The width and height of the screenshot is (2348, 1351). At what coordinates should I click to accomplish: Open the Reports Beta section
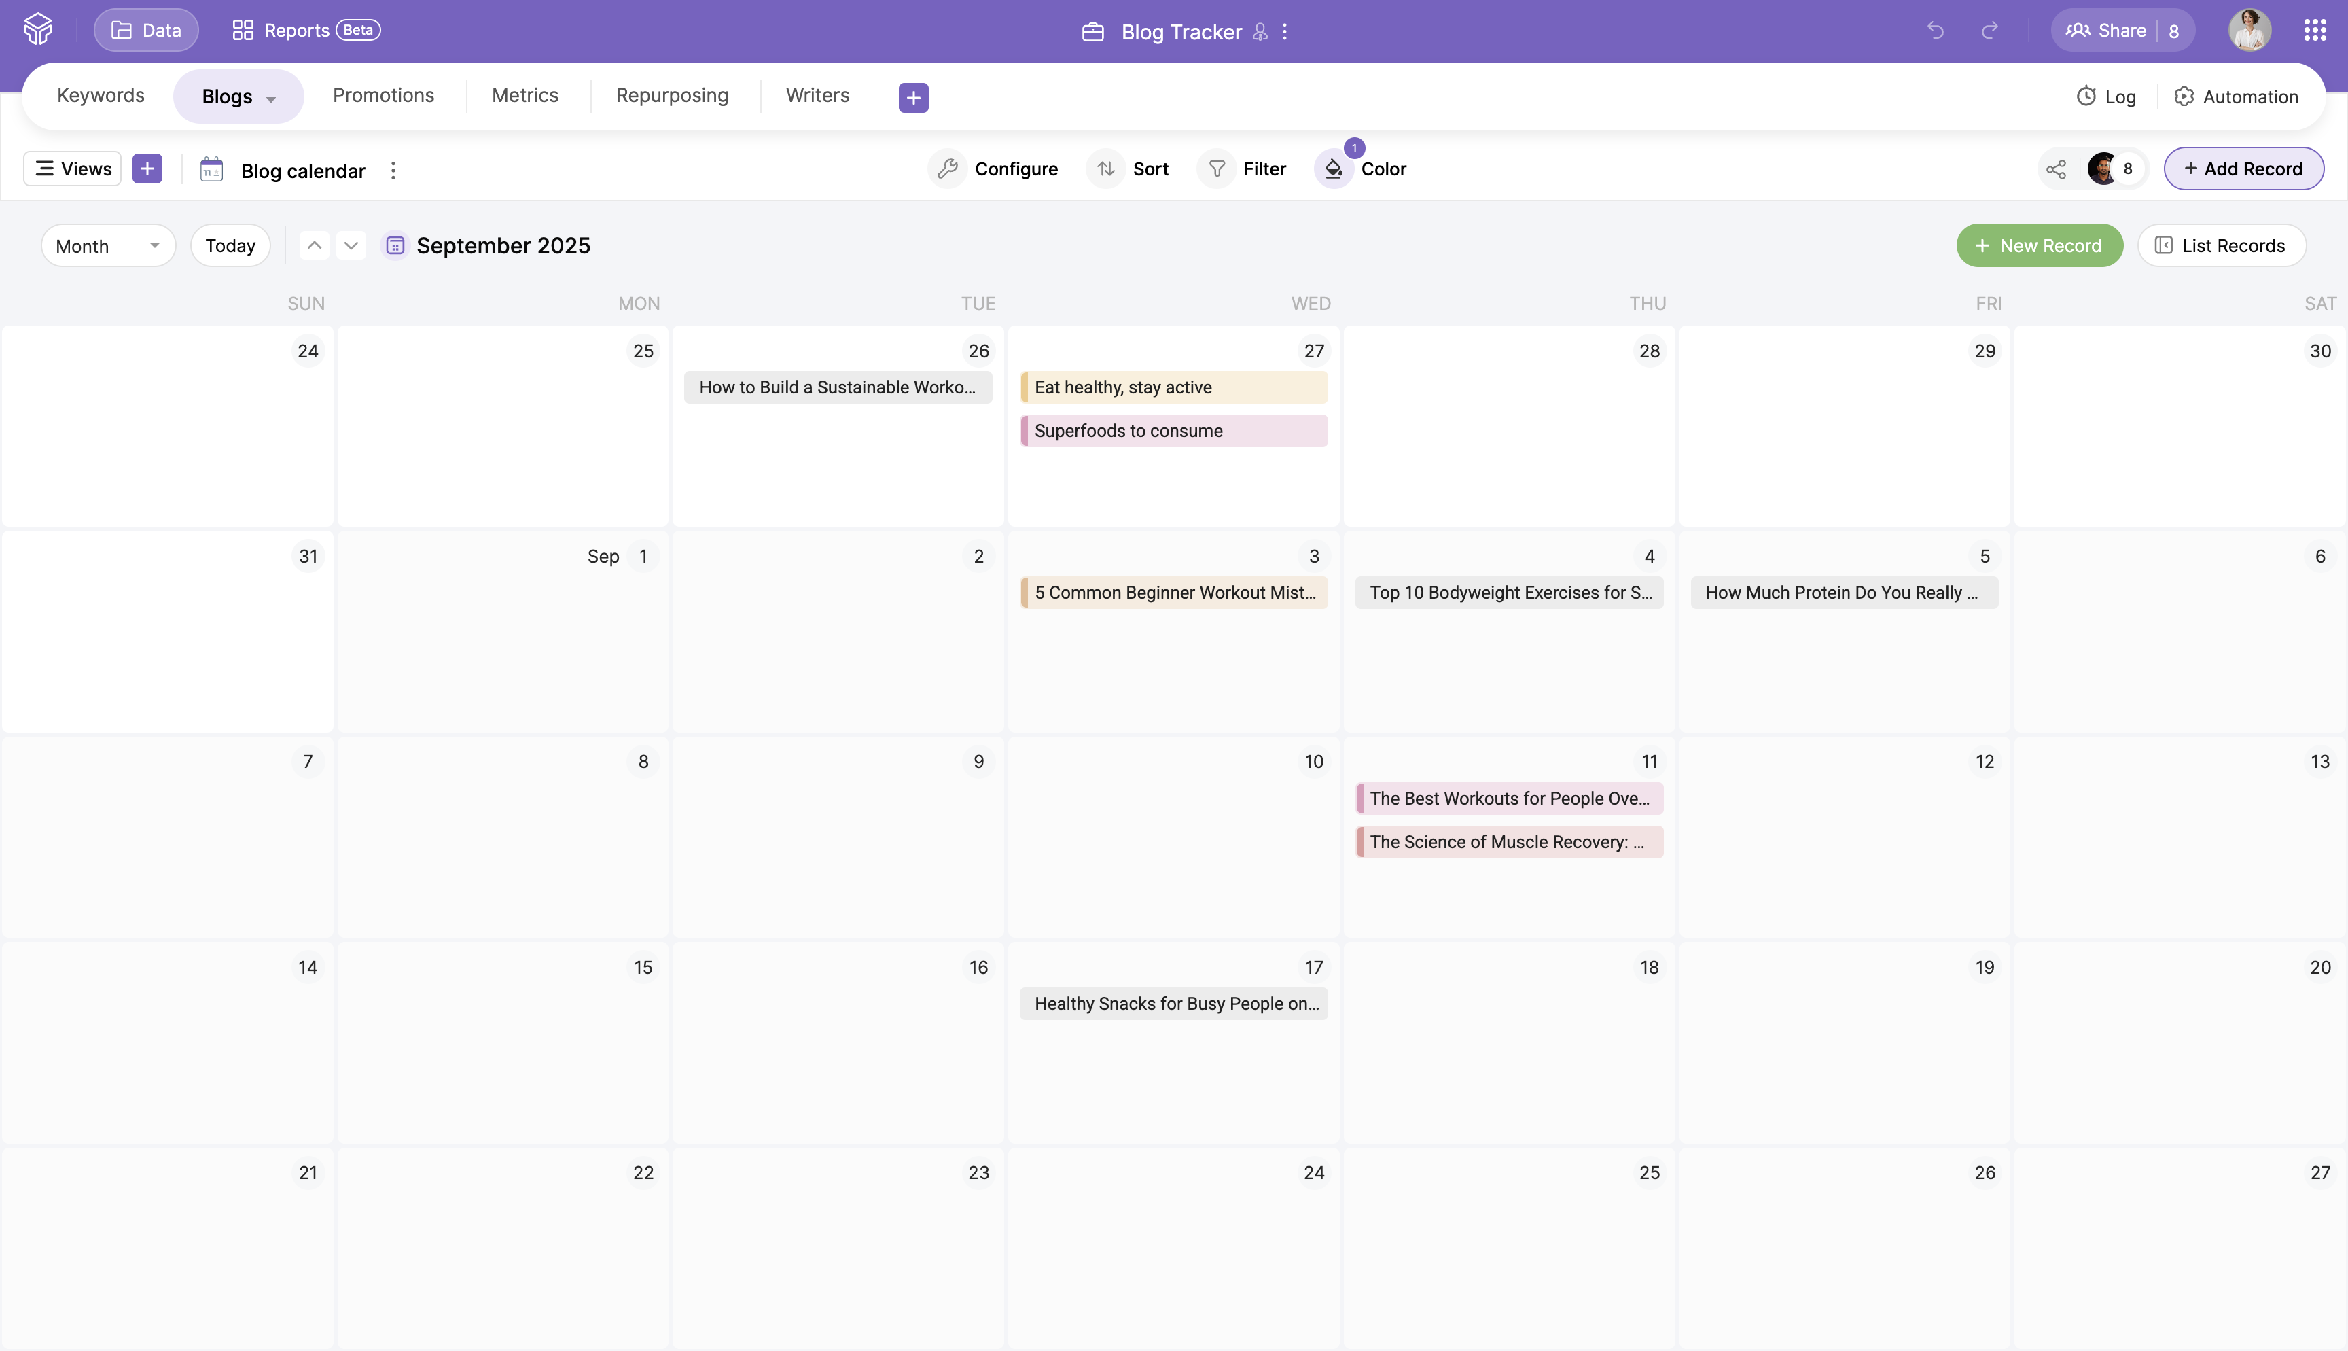[x=306, y=31]
